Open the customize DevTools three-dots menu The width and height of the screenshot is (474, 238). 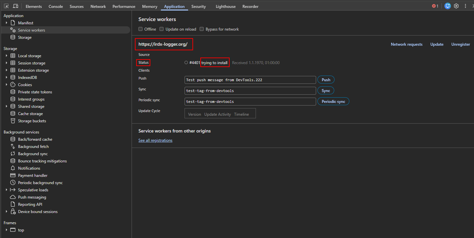(x=465, y=6)
